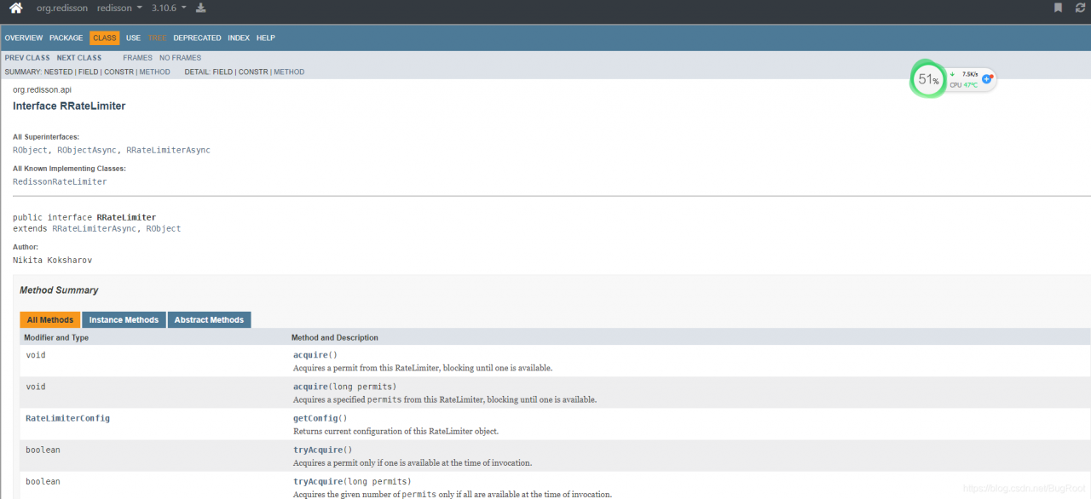
Task: Open the acquire() method link
Action: 310,355
